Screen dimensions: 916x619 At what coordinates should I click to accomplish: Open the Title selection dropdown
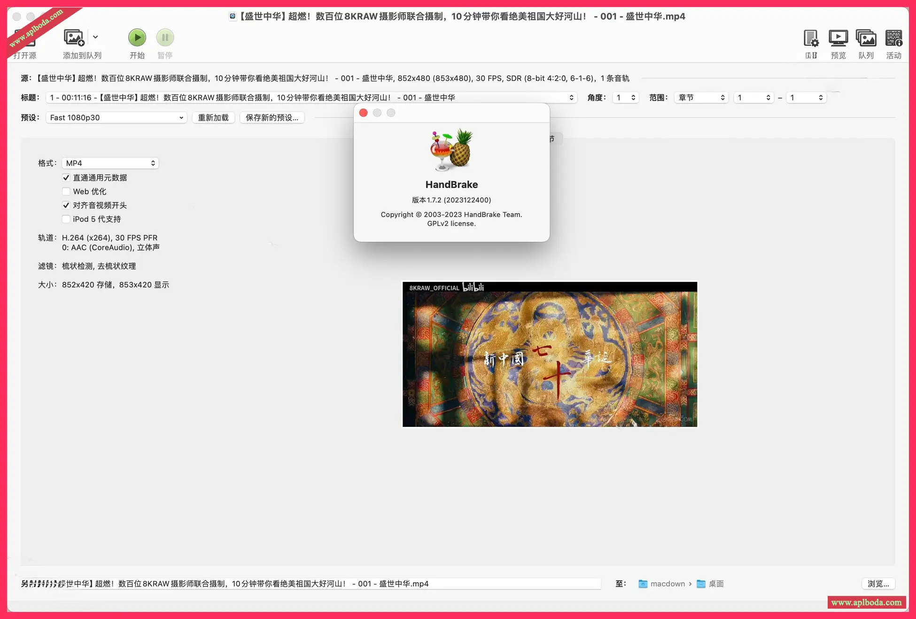pyautogui.click(x=311, y=98)
